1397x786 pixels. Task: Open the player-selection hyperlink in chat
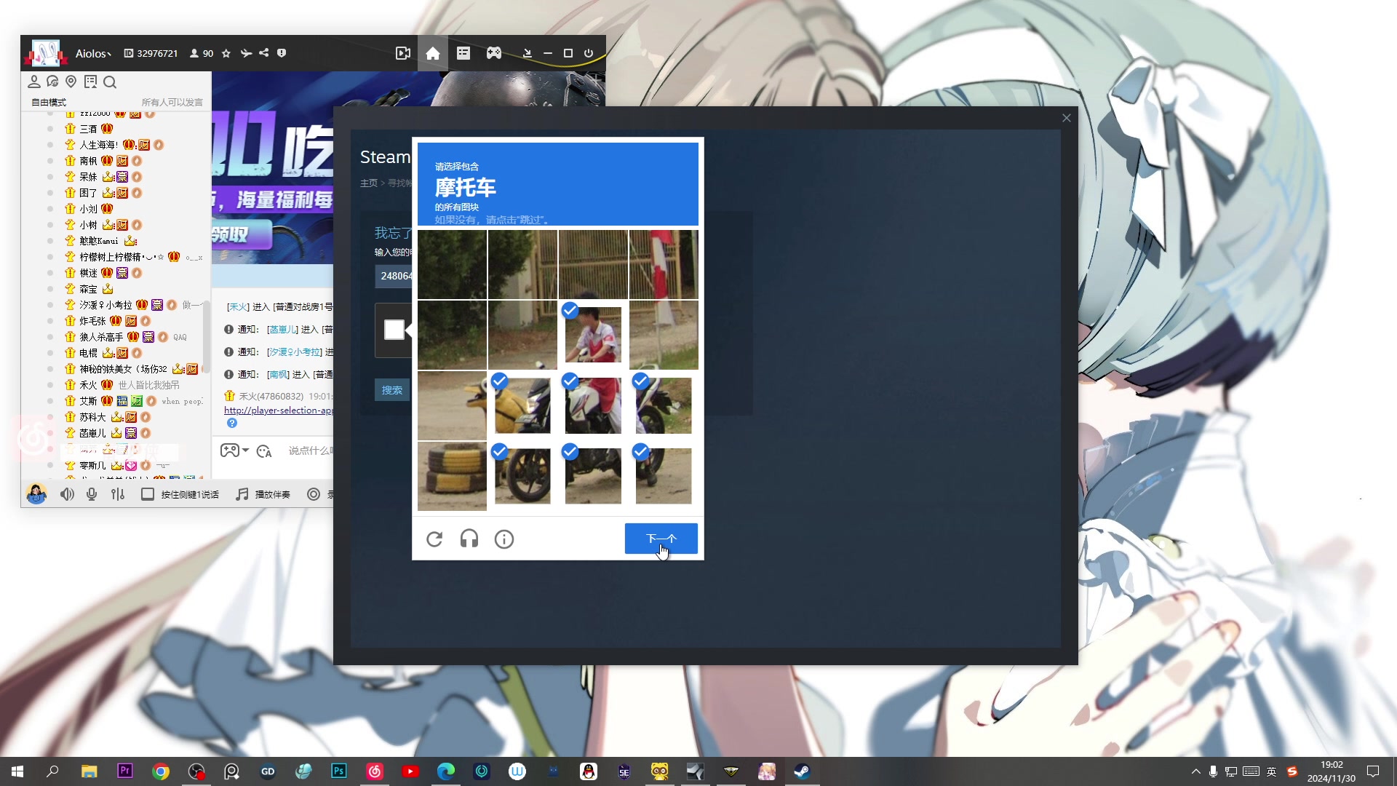[x=279, y=410]
